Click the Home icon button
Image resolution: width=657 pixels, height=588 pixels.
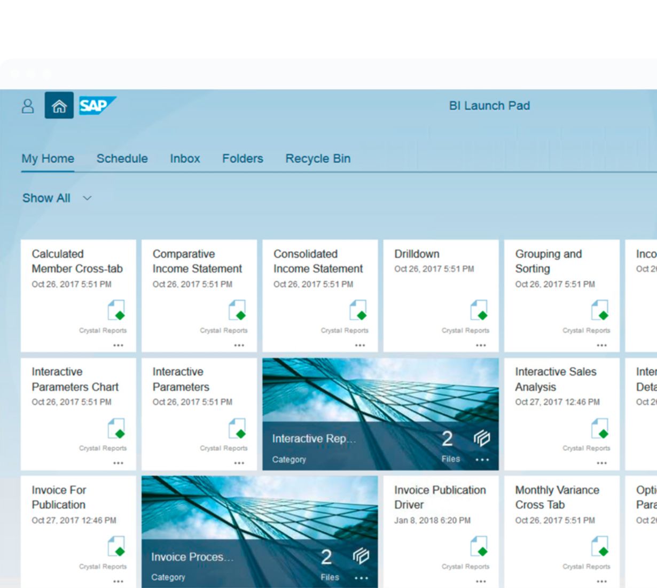(x=59, y=106)
